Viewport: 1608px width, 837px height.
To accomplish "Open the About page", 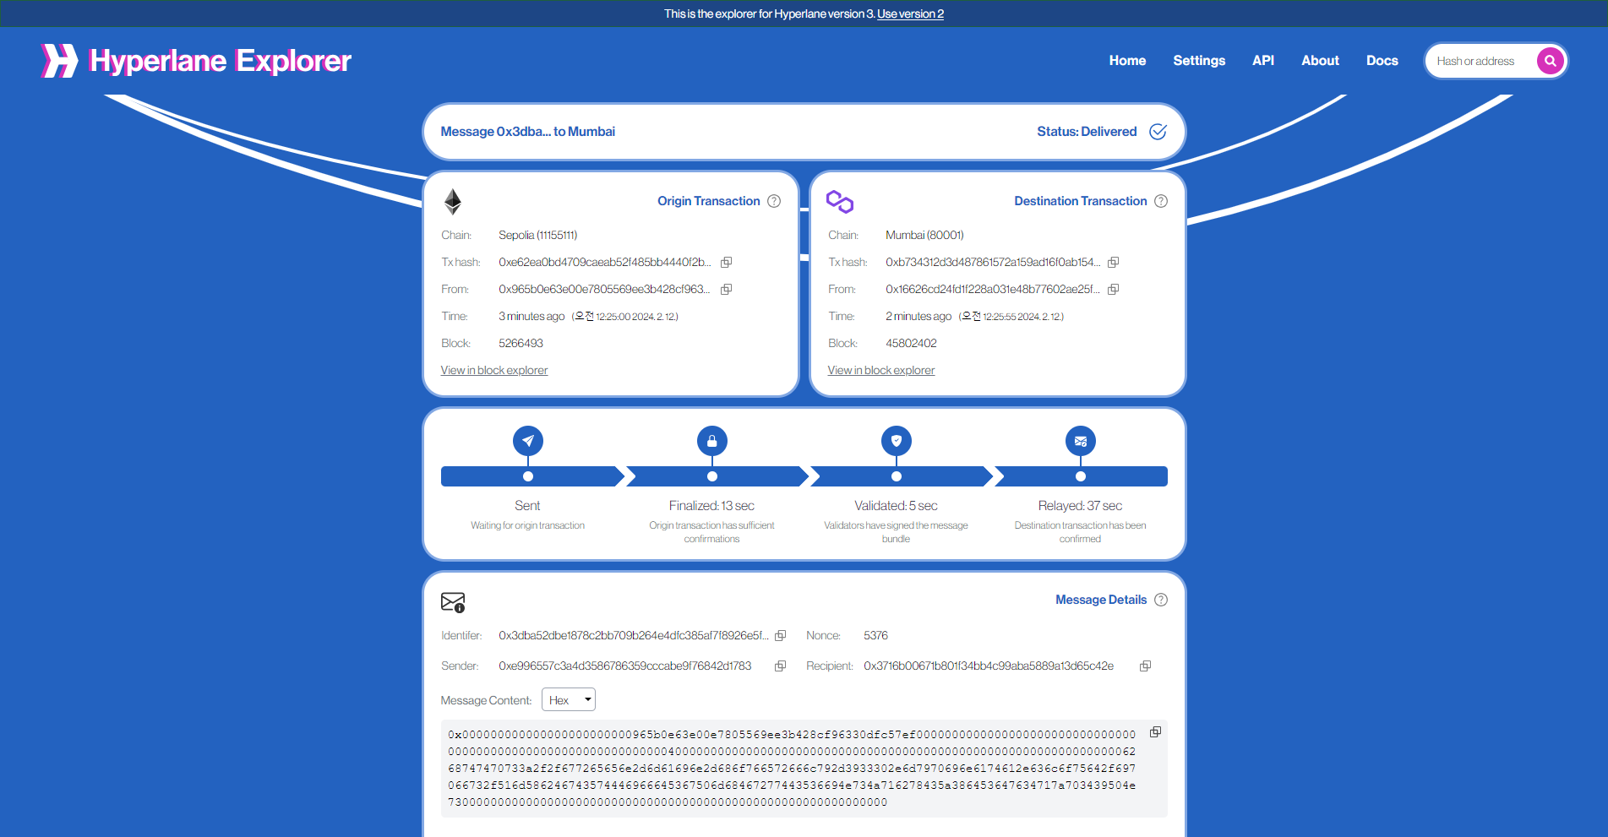I will (x=1320, y=61).
